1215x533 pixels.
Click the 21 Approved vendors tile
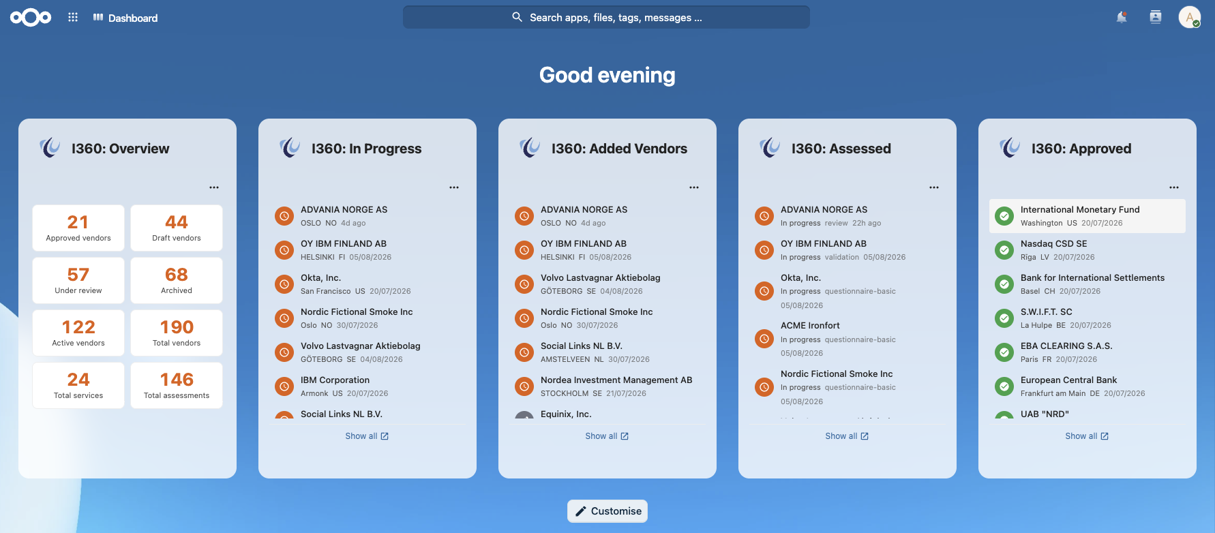(x=78, y=228)
